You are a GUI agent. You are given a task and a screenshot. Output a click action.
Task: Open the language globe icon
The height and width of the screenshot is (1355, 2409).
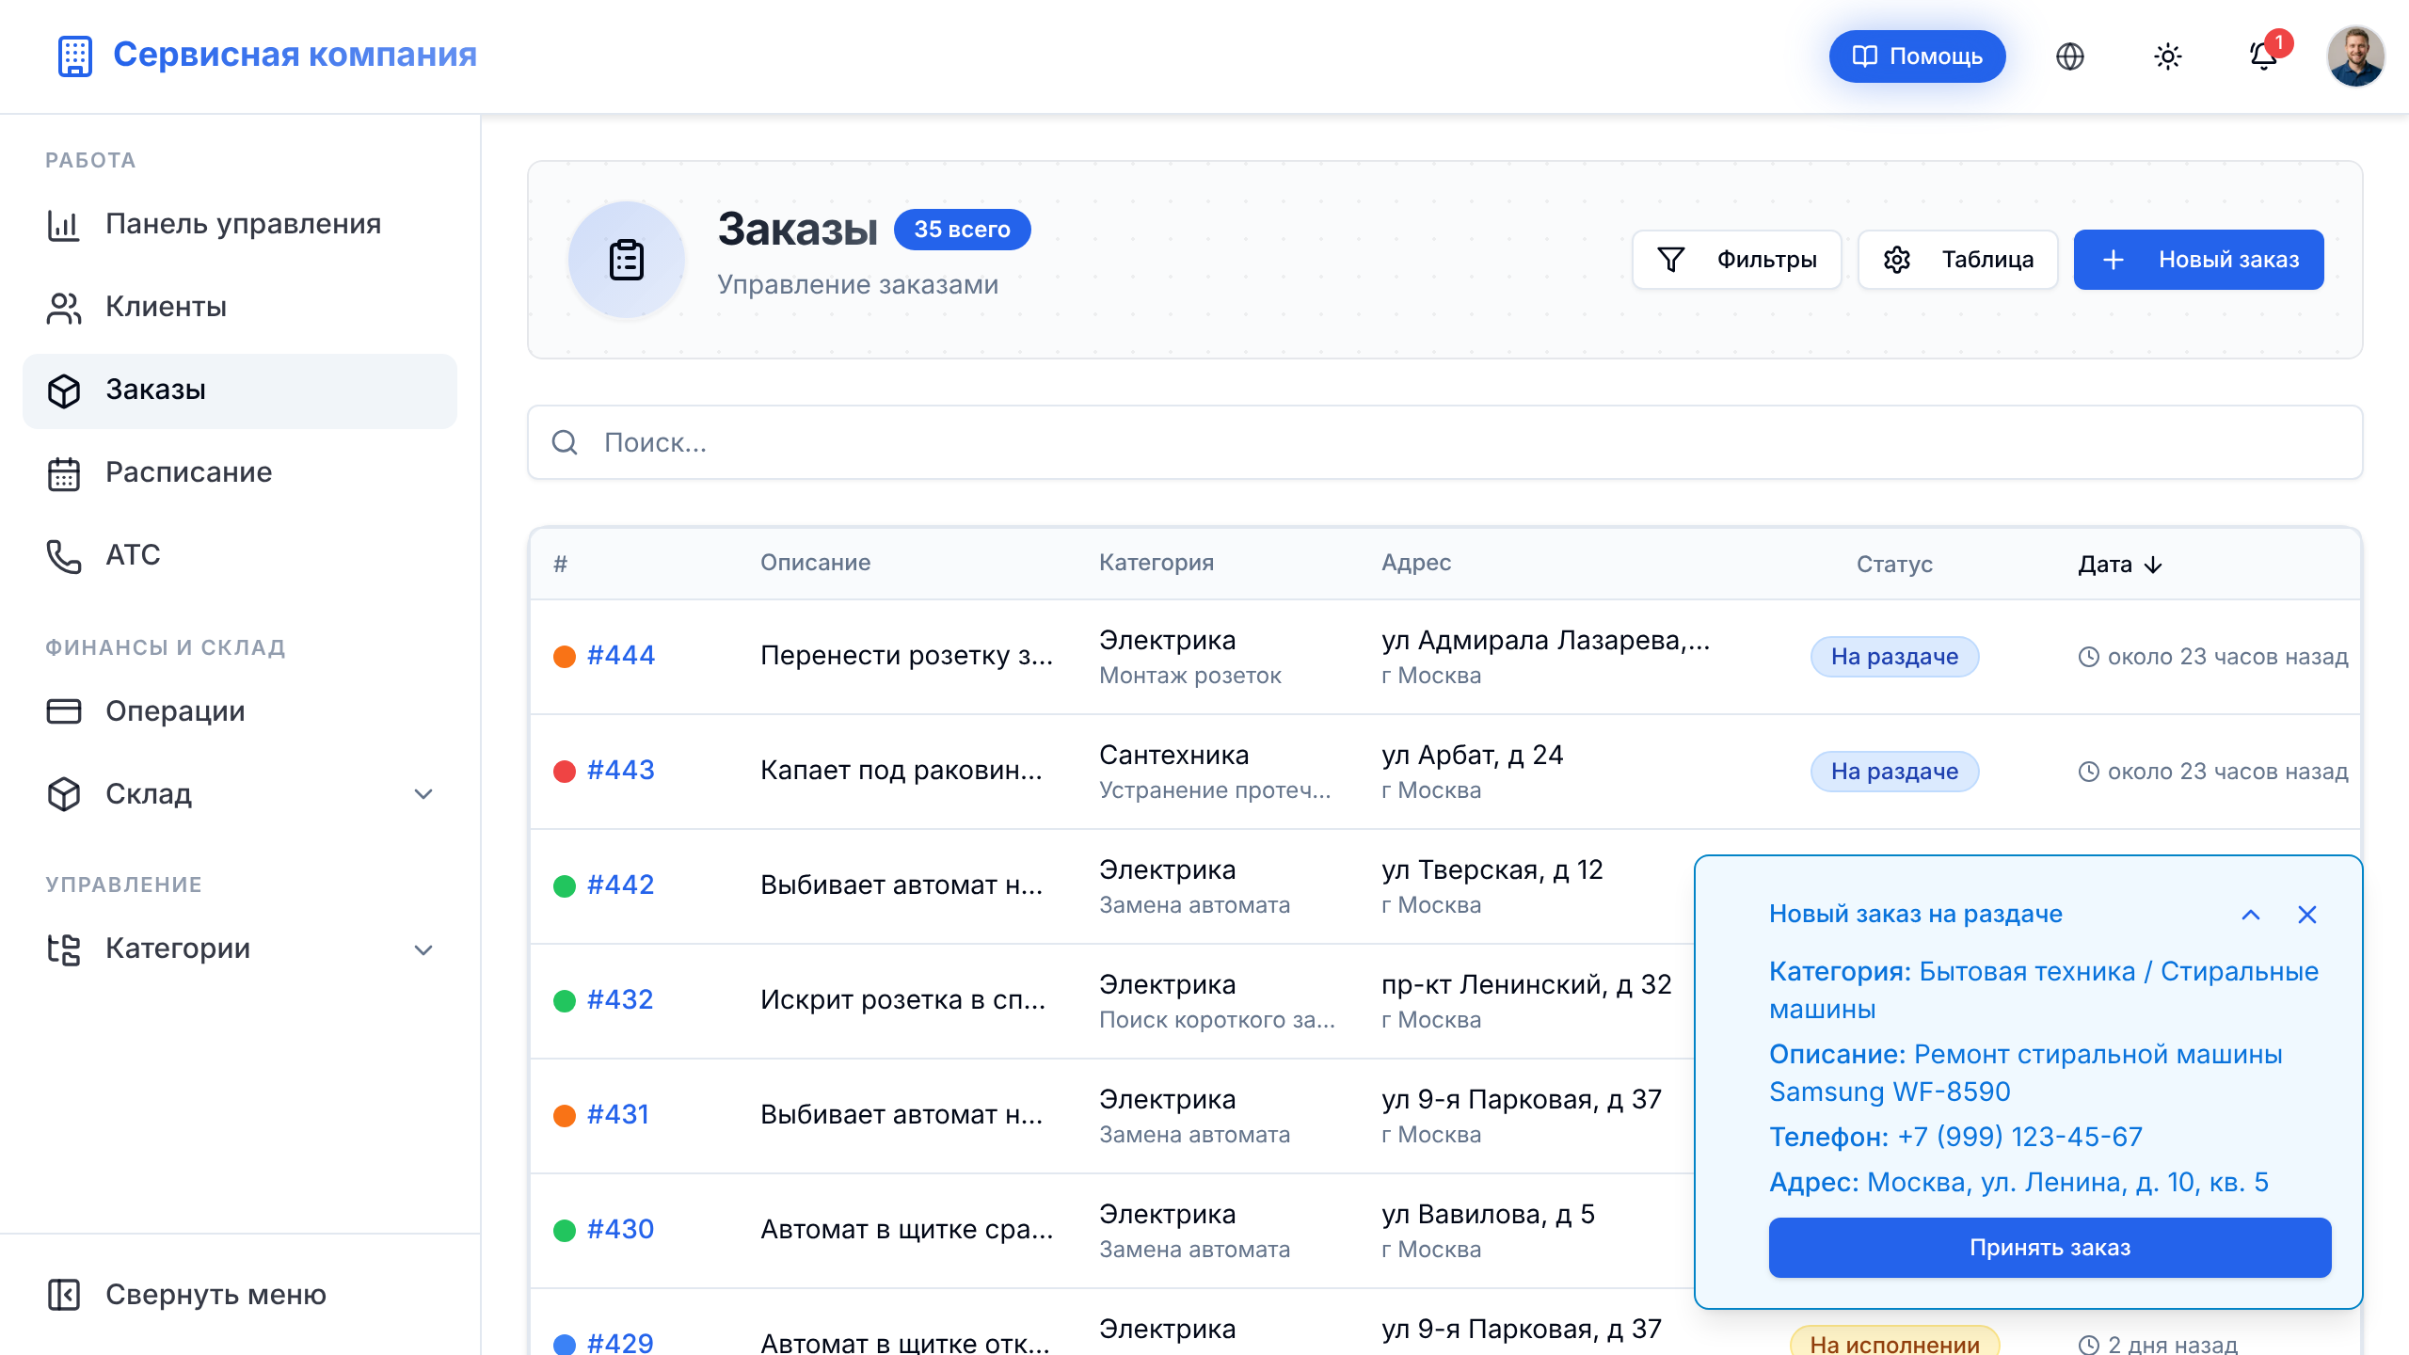pos(2069,56)
